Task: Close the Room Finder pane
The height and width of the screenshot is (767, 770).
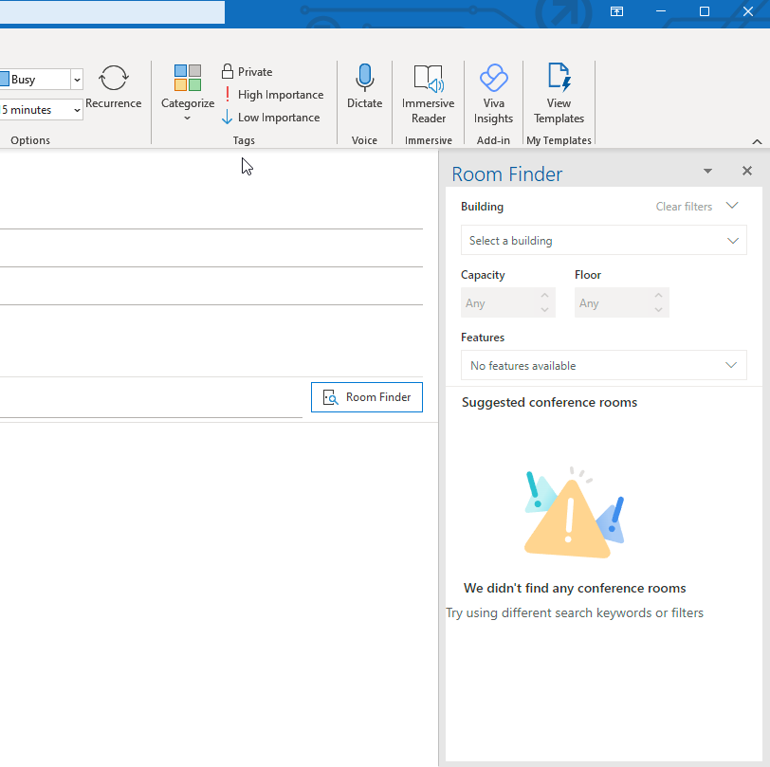Action: (747, 171)
